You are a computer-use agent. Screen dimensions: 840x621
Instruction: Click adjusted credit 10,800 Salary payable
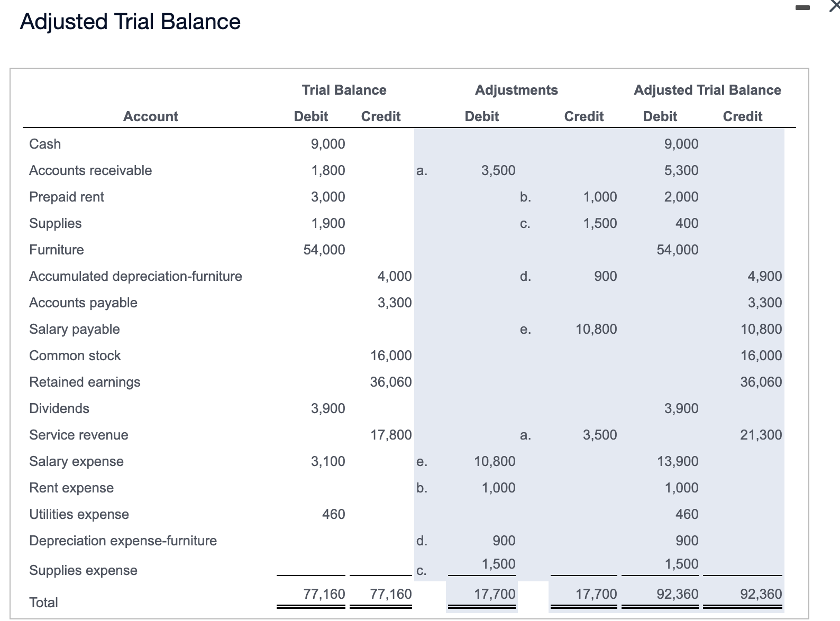coord(761,329)
